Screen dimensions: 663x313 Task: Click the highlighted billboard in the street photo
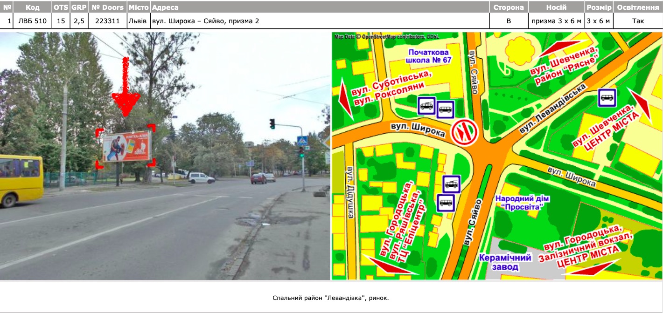pos(128,147)
